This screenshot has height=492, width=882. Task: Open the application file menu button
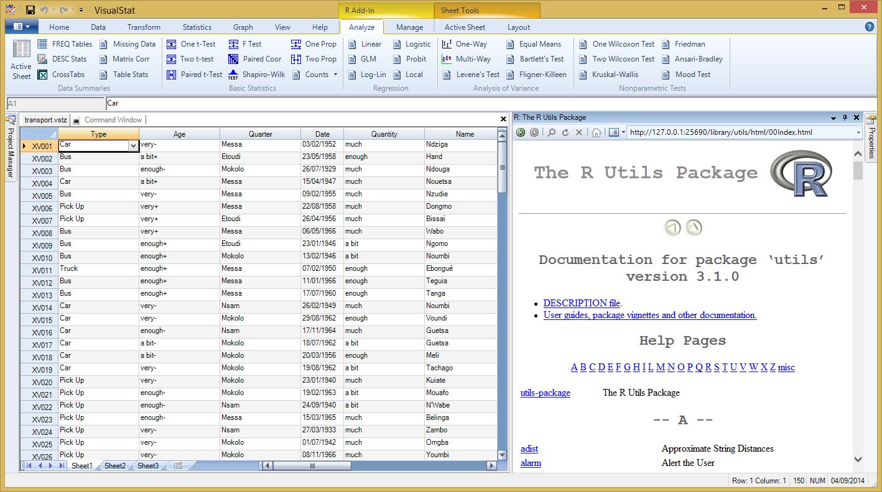pos(22,27)
